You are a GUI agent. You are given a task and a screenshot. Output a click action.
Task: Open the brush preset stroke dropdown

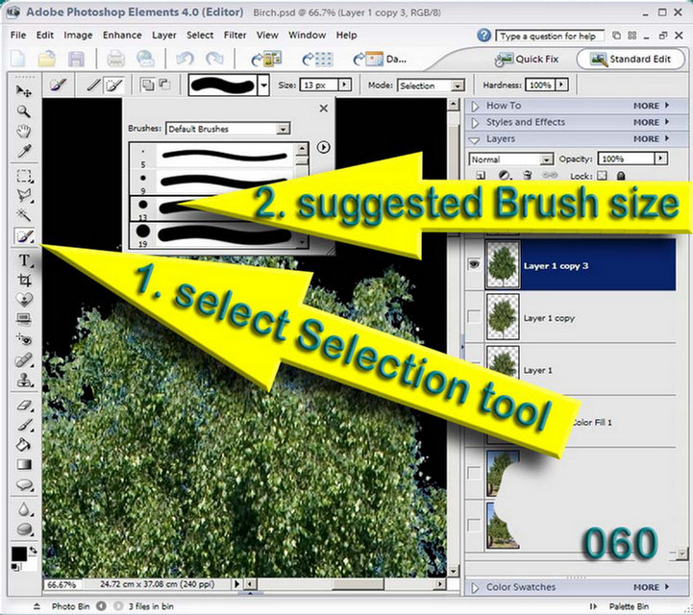pyautogui.click(x=264, y=85)
